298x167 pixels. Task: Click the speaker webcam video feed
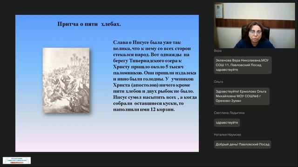255,26
